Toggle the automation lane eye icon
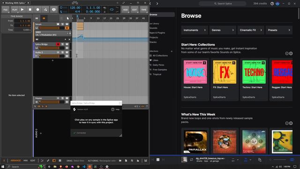Image resolution: width=300 pixels, height=169 pixels. pyautogui.click(x=37, y=39)
